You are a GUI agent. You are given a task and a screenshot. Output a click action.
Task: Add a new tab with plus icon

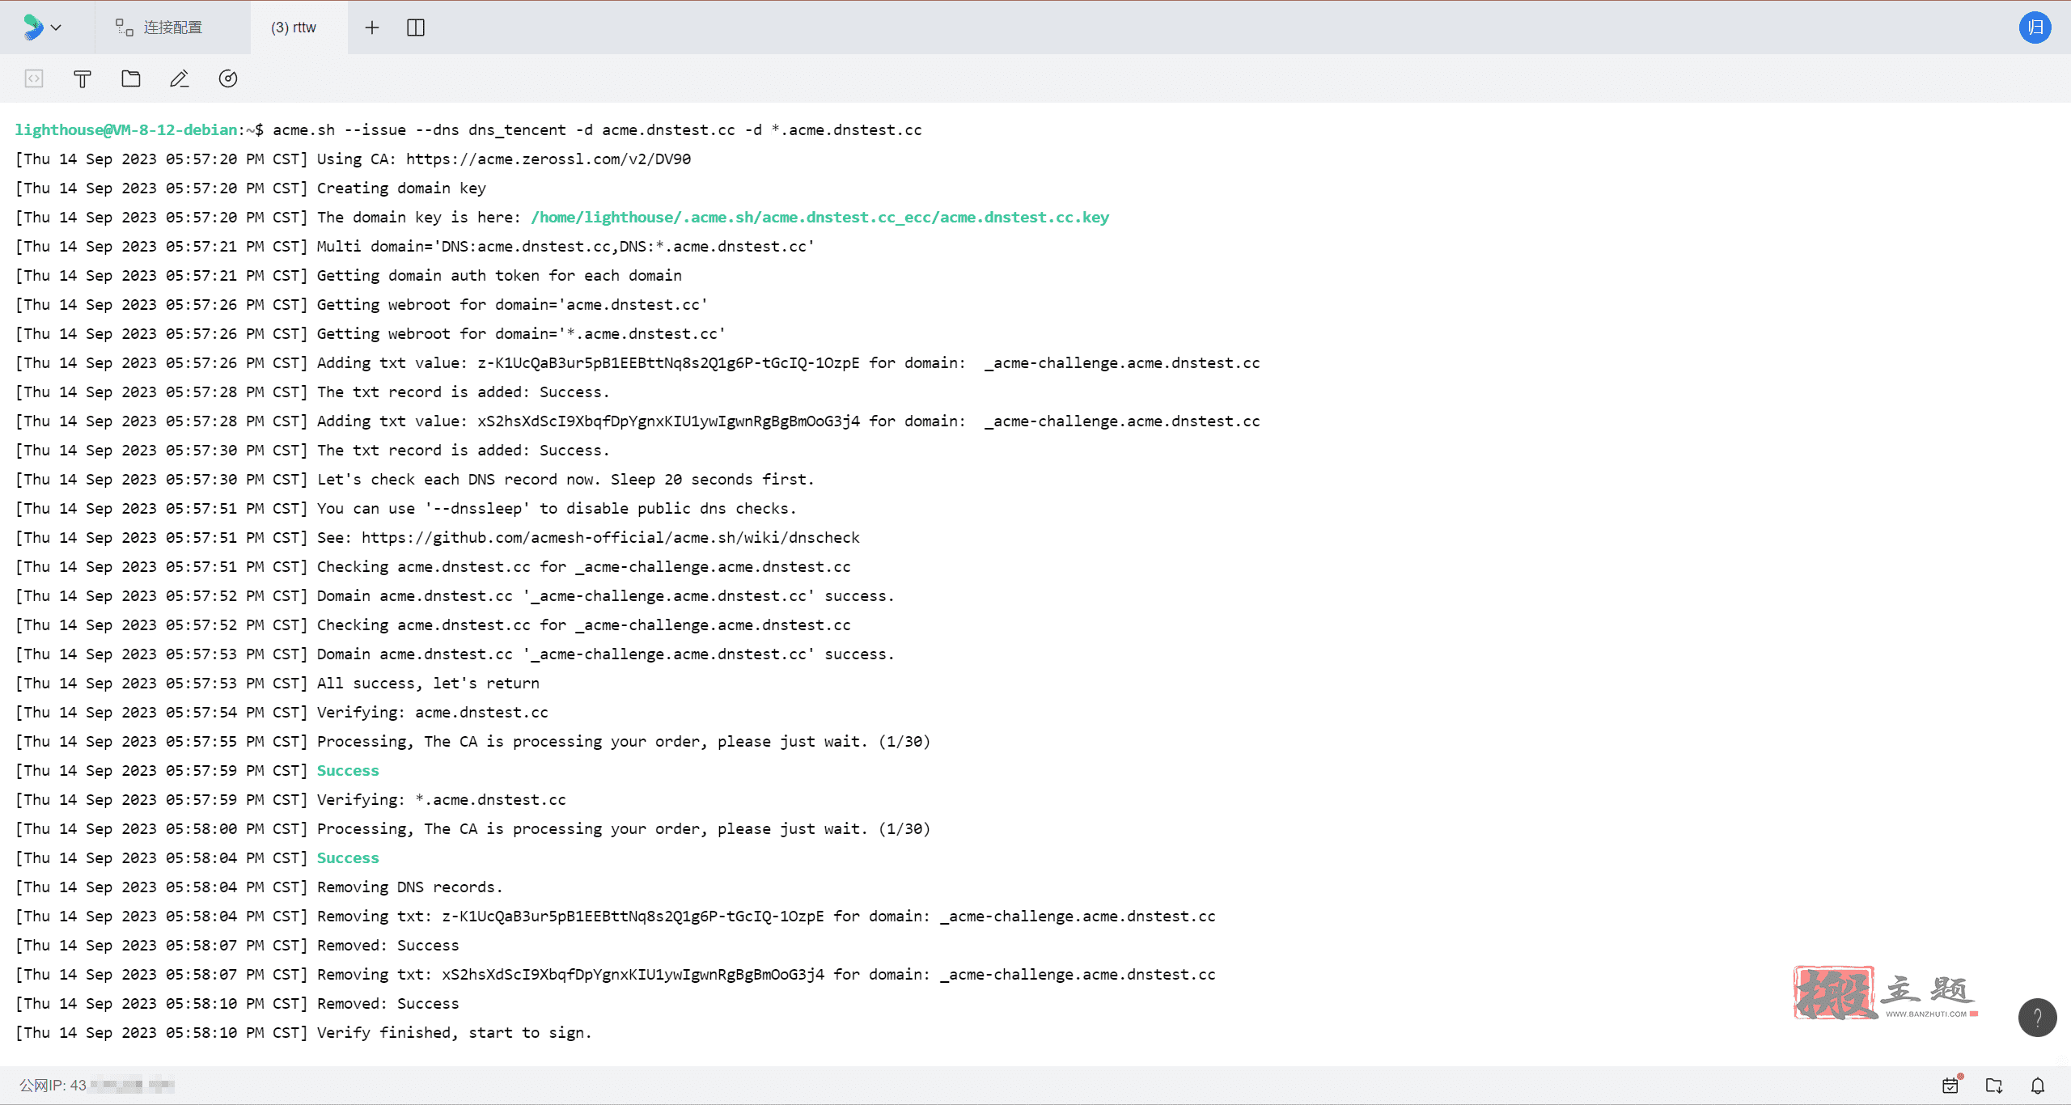[x=372, y=28]
